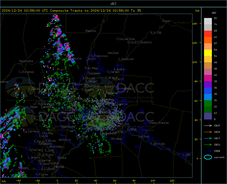
Task: Click the 'Agrelo' map label
Action: [x=68, y=118]
